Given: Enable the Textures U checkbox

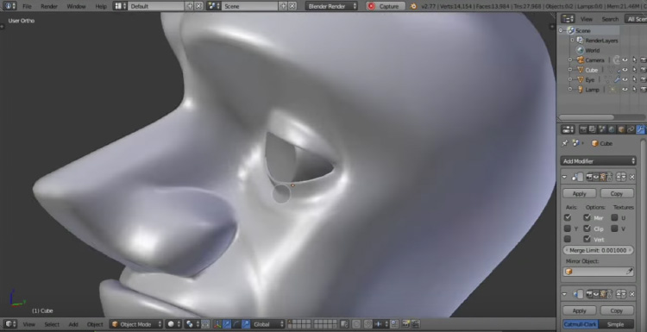Looking at the screenshot, I should coord(615,218).
